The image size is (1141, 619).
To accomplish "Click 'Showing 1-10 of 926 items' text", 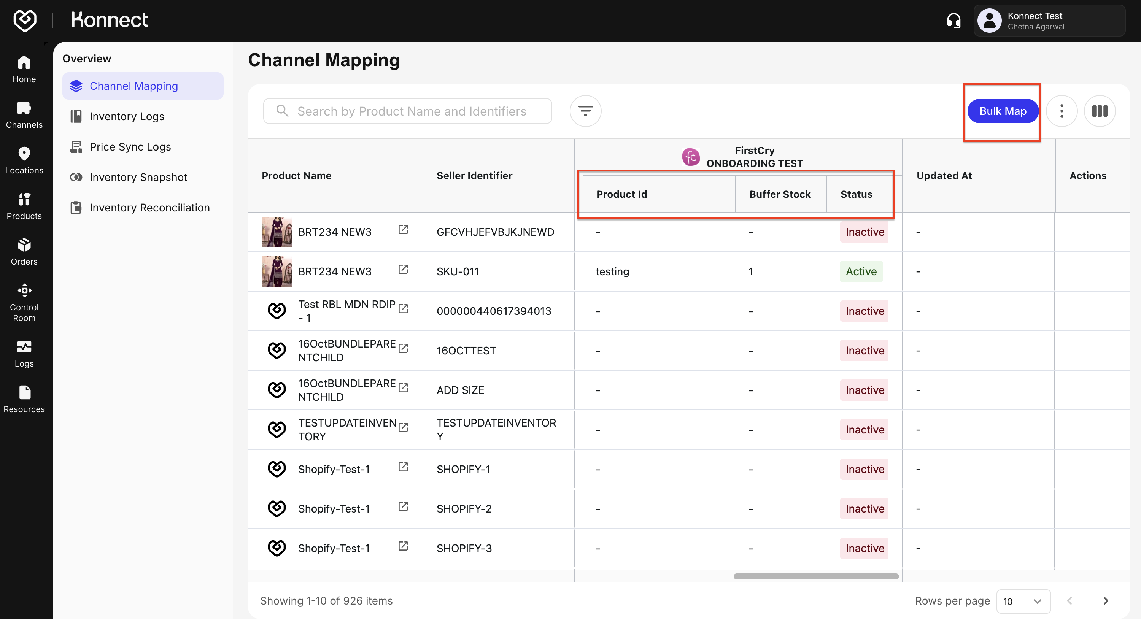I will click(x=326, y=600).
